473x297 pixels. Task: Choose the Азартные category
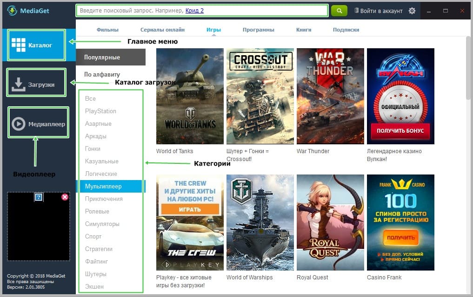(x=98, y=124)
